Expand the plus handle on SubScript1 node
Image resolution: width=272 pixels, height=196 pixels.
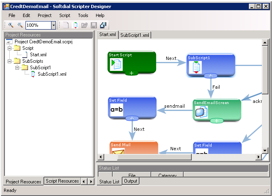[211, 76]
